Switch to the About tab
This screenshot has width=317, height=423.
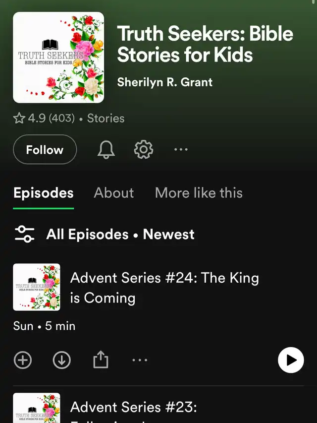[114, 193]
